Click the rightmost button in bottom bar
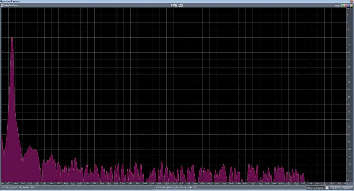 (347, 188)
